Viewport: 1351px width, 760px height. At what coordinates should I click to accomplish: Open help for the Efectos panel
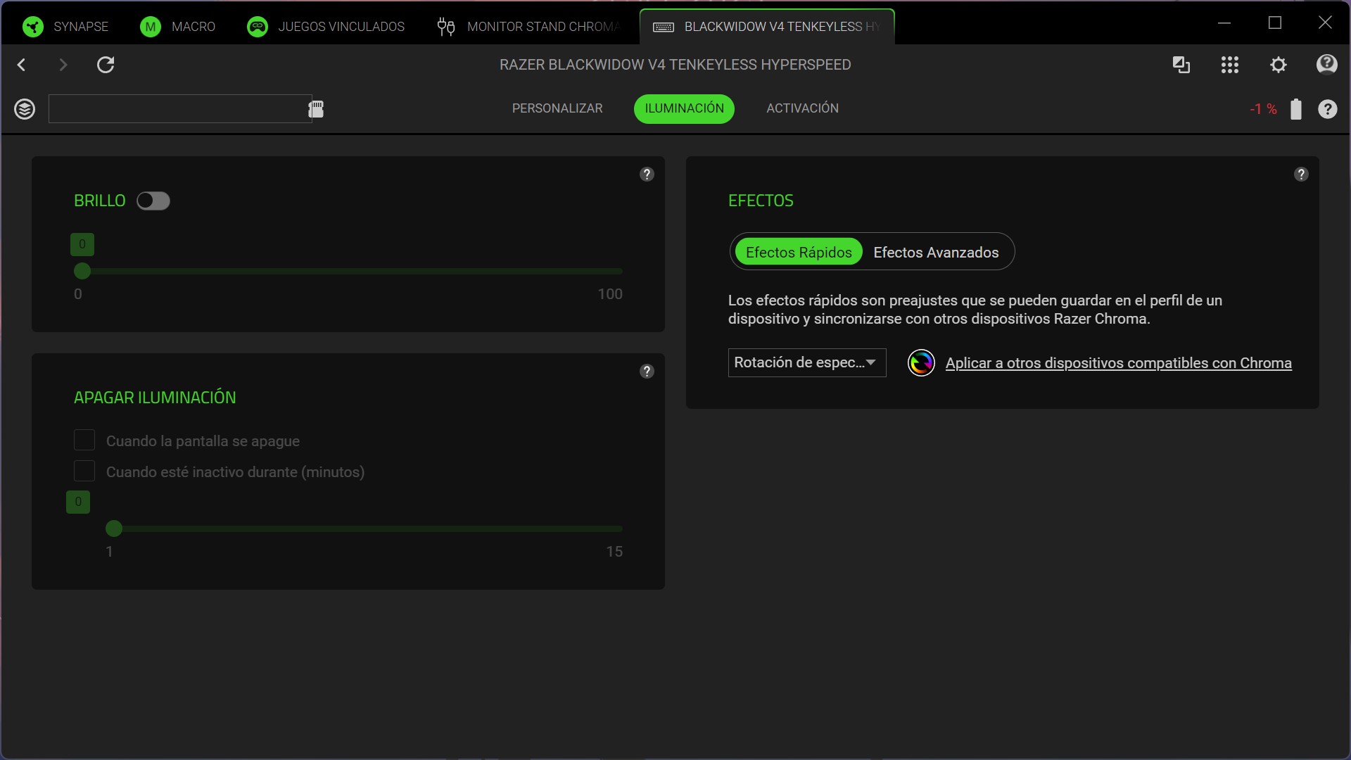(x=1301, y=174)
